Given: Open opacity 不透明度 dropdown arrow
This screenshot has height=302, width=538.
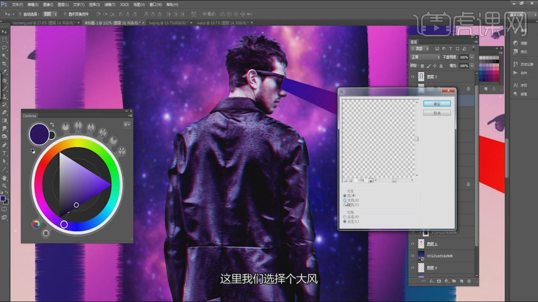Looking at the screenshot, I should [472, 57].
